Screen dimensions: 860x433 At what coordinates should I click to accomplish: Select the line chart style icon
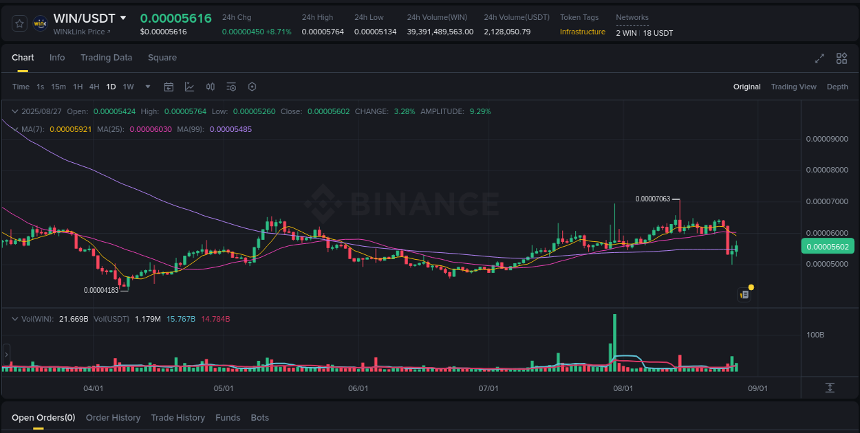pos(189,87)
